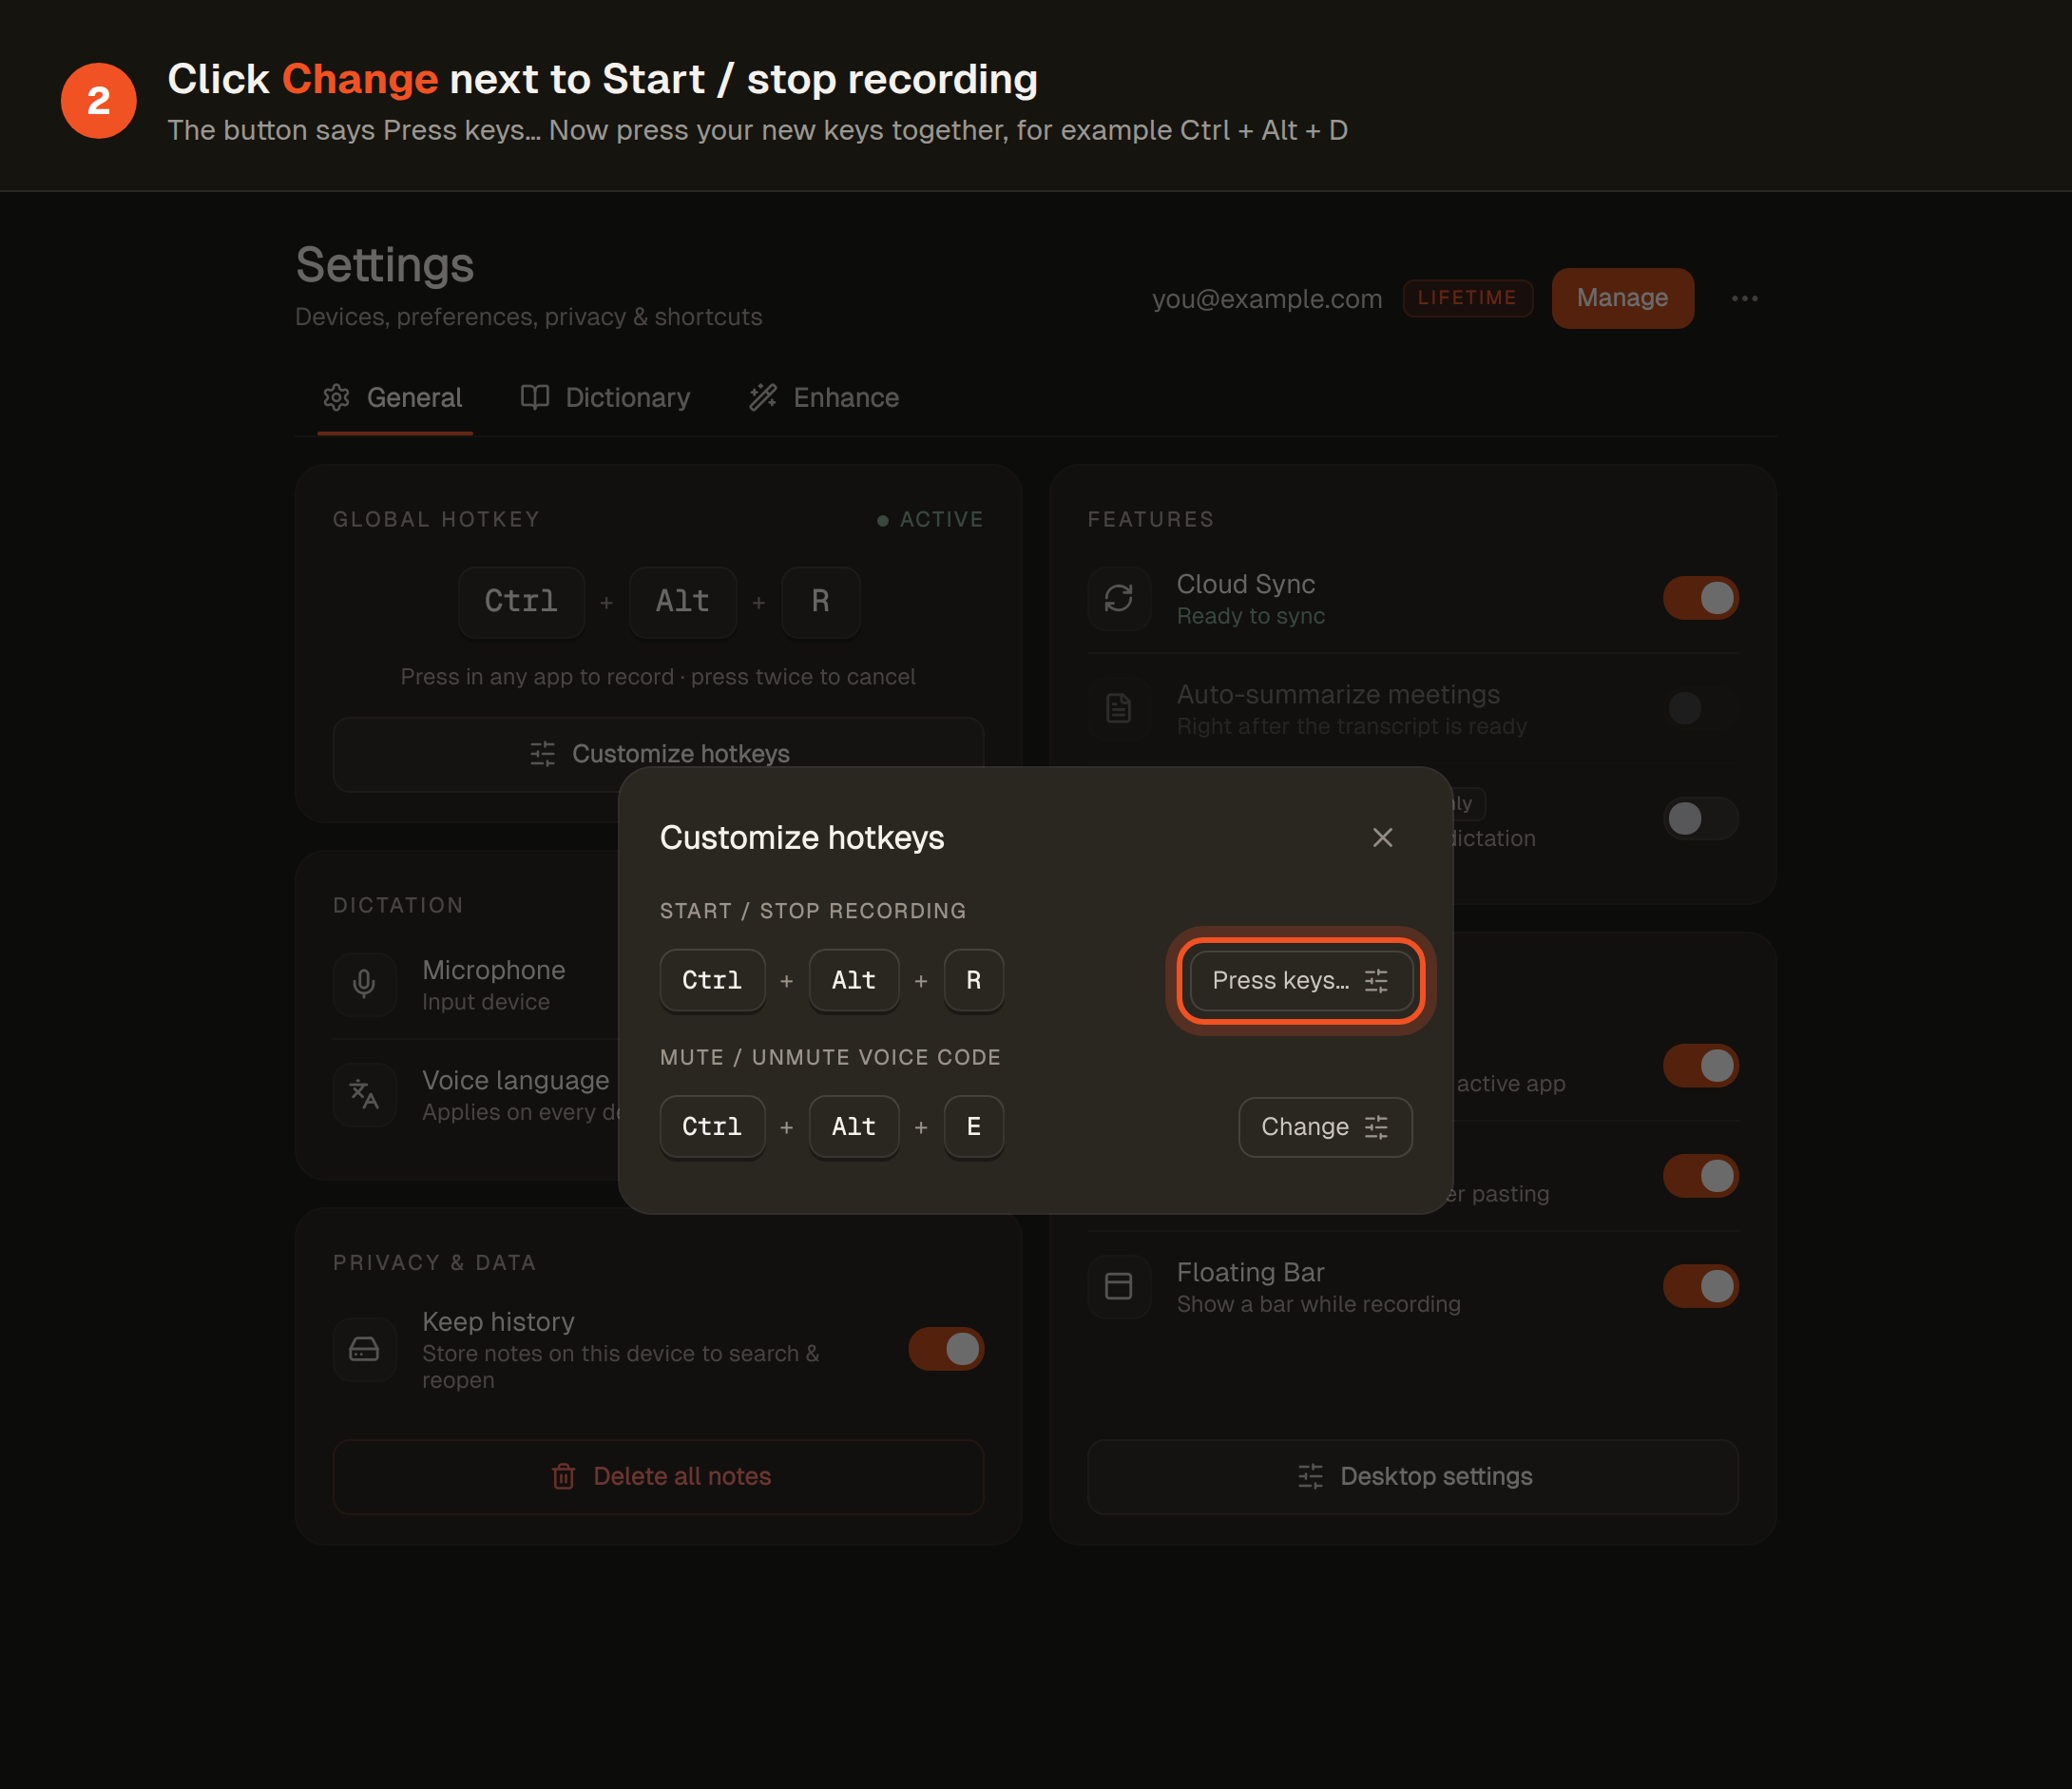Click the you@example.com account email
2072x1789 pixels.
tap(1267, 299)
